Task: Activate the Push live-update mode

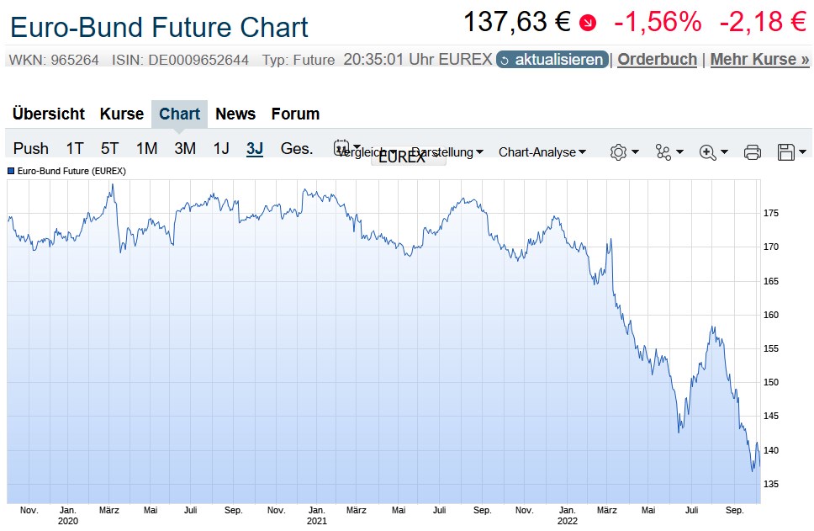Action: tap(30, 148)
